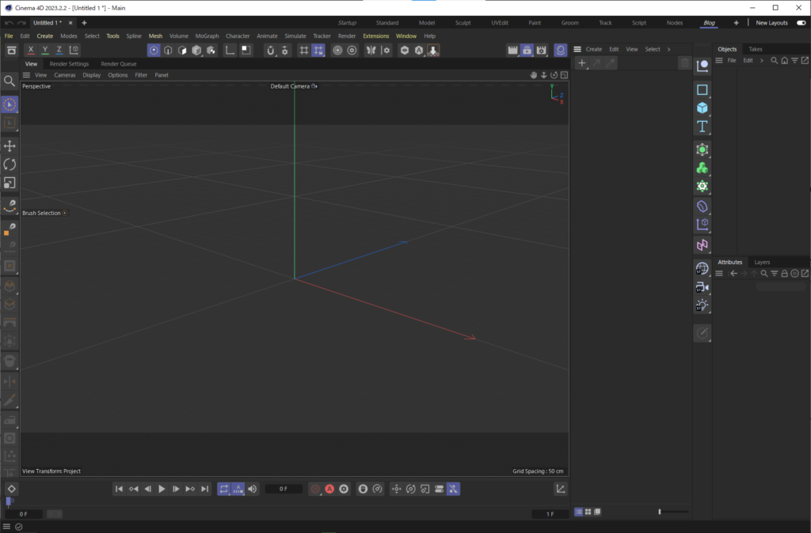811x533 pixels.
Task: Select the Move tool
Action: pos(10,146)
